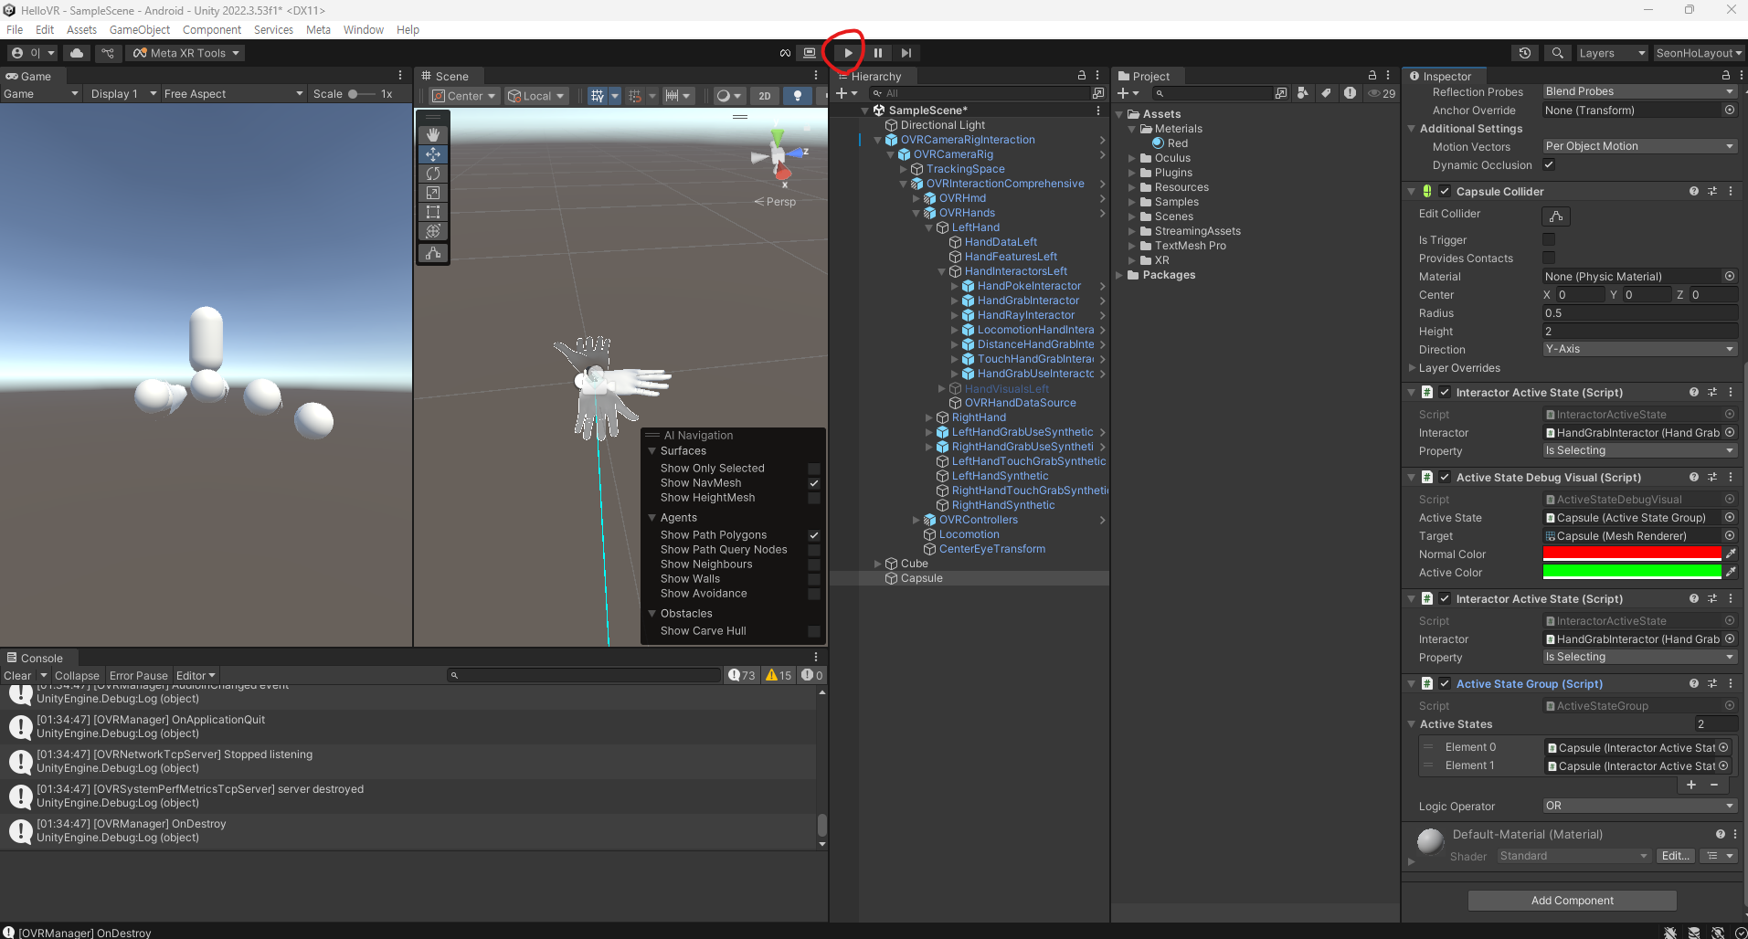Toggle scene lighting bulb icon
Image resolution: width=1748 pixels, height=939 pixels.
798,95
